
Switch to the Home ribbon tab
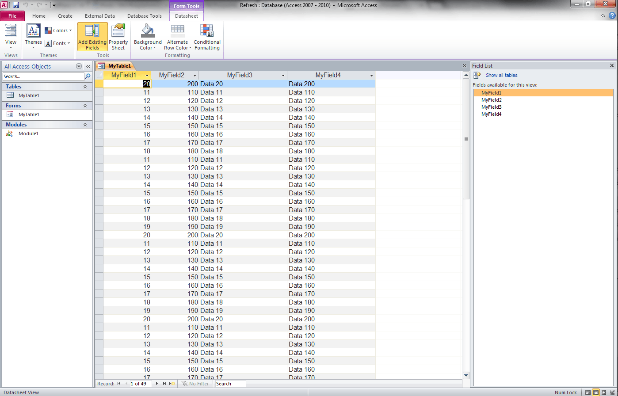coord(39,16)
